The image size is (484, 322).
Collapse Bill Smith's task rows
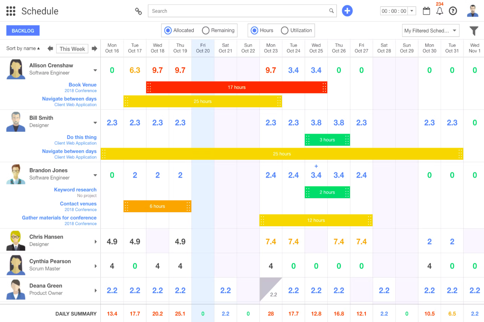point(95,123)
